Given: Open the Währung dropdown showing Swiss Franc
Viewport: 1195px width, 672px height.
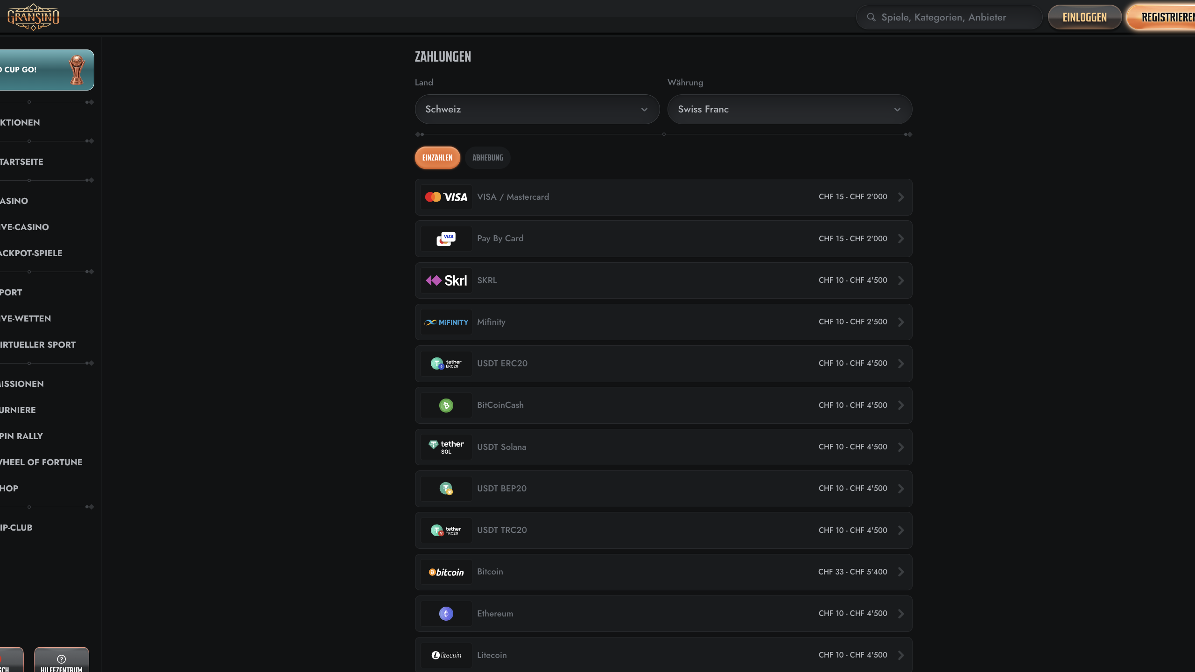Looking at the screenshot, I should tap(790, 109).
